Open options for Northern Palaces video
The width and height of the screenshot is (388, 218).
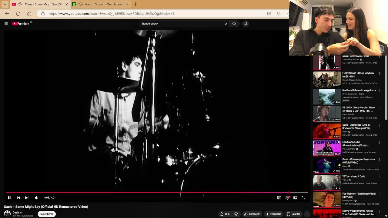pos(379,91)
